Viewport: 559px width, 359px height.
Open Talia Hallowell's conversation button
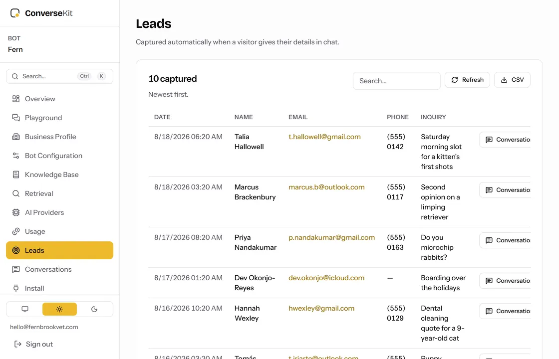[x=505, y=140]
